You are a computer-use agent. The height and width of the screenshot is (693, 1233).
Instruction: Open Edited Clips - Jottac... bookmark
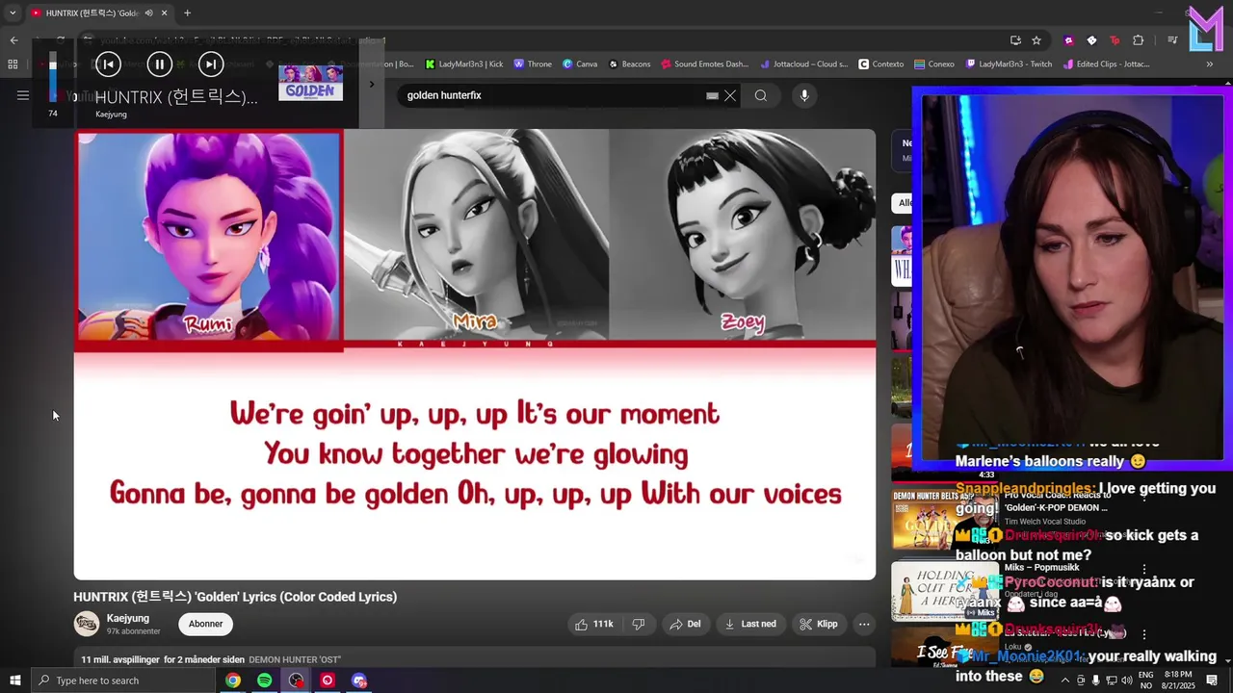tap(1107, 64)
